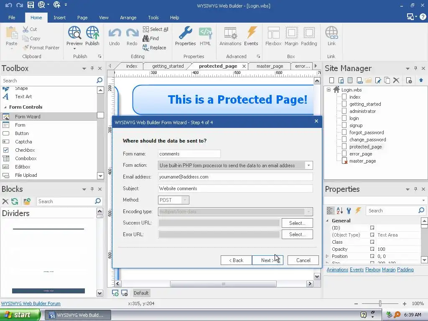Open the Replace tool
The image size is (428, 321).
pos(154,48)
